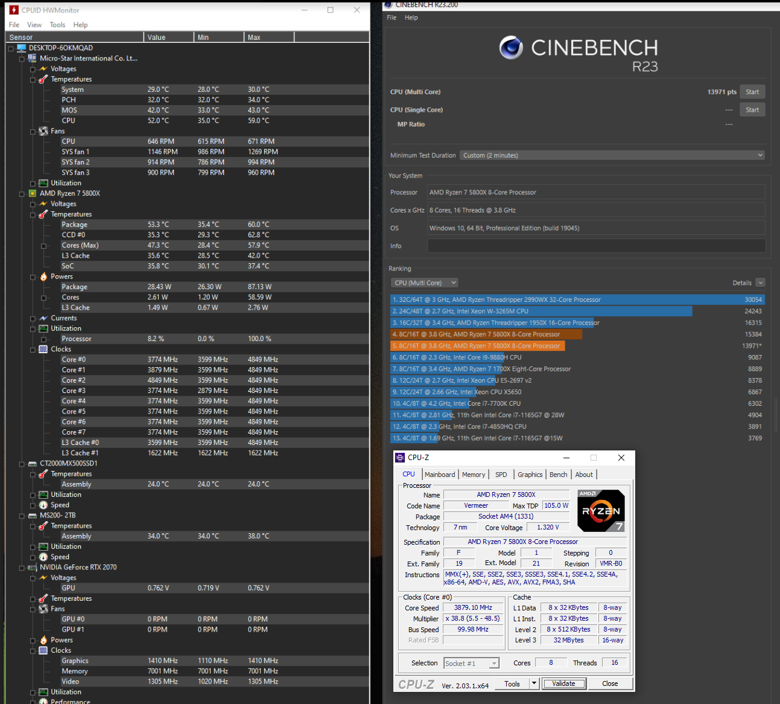Start the CPU (Multi Core) benchmark

click(x=752, y=92)
